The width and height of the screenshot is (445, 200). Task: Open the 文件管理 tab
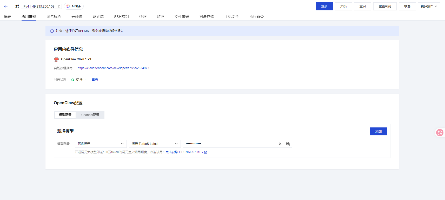pyautogui.click(x=182, y=17)
